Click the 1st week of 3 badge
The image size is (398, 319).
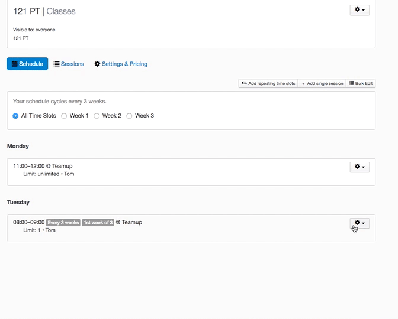click(98, 223)
